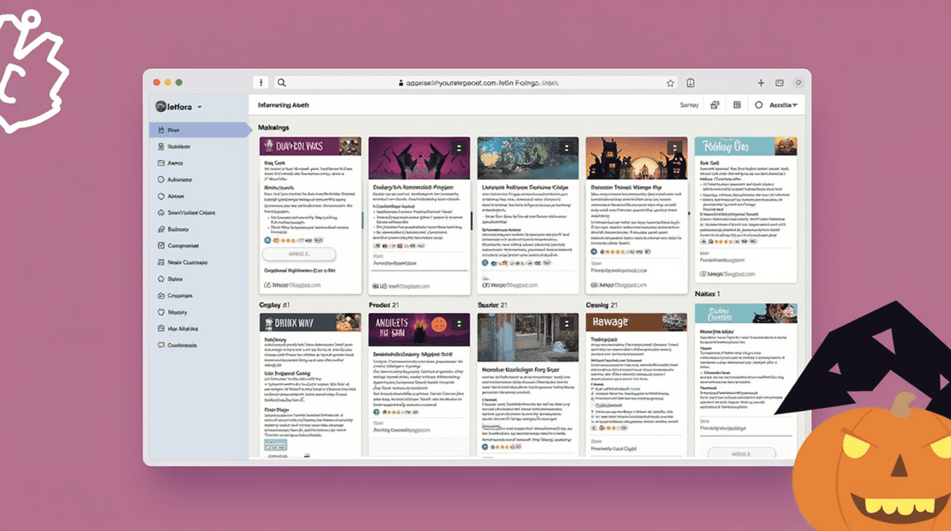Click the 'Sorney' link in the page header

coord(689,105)
